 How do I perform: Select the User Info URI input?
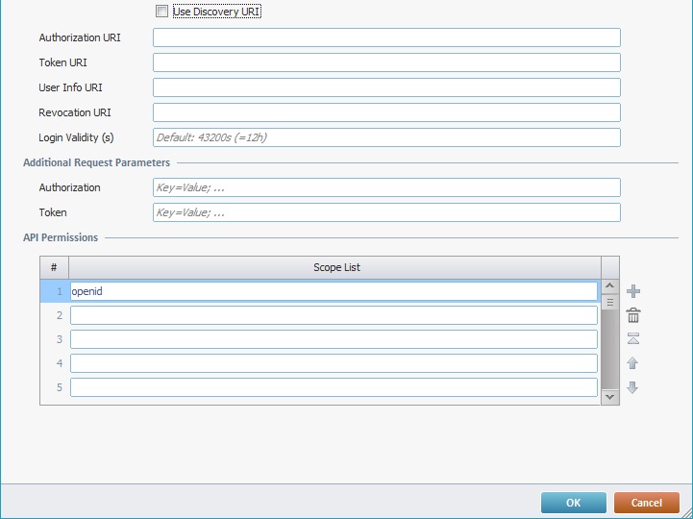386,87
